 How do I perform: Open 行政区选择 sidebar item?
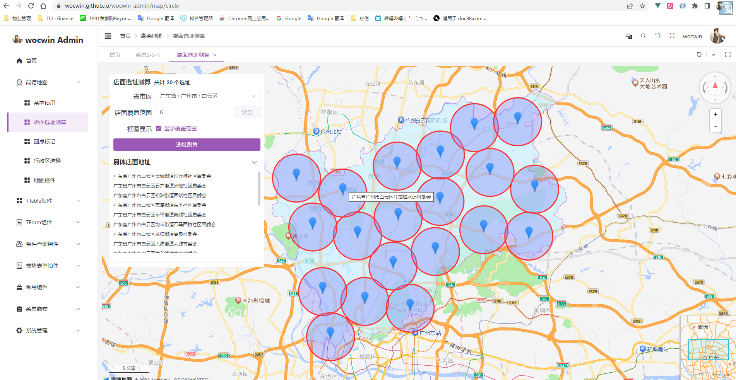tap(47, 161)
